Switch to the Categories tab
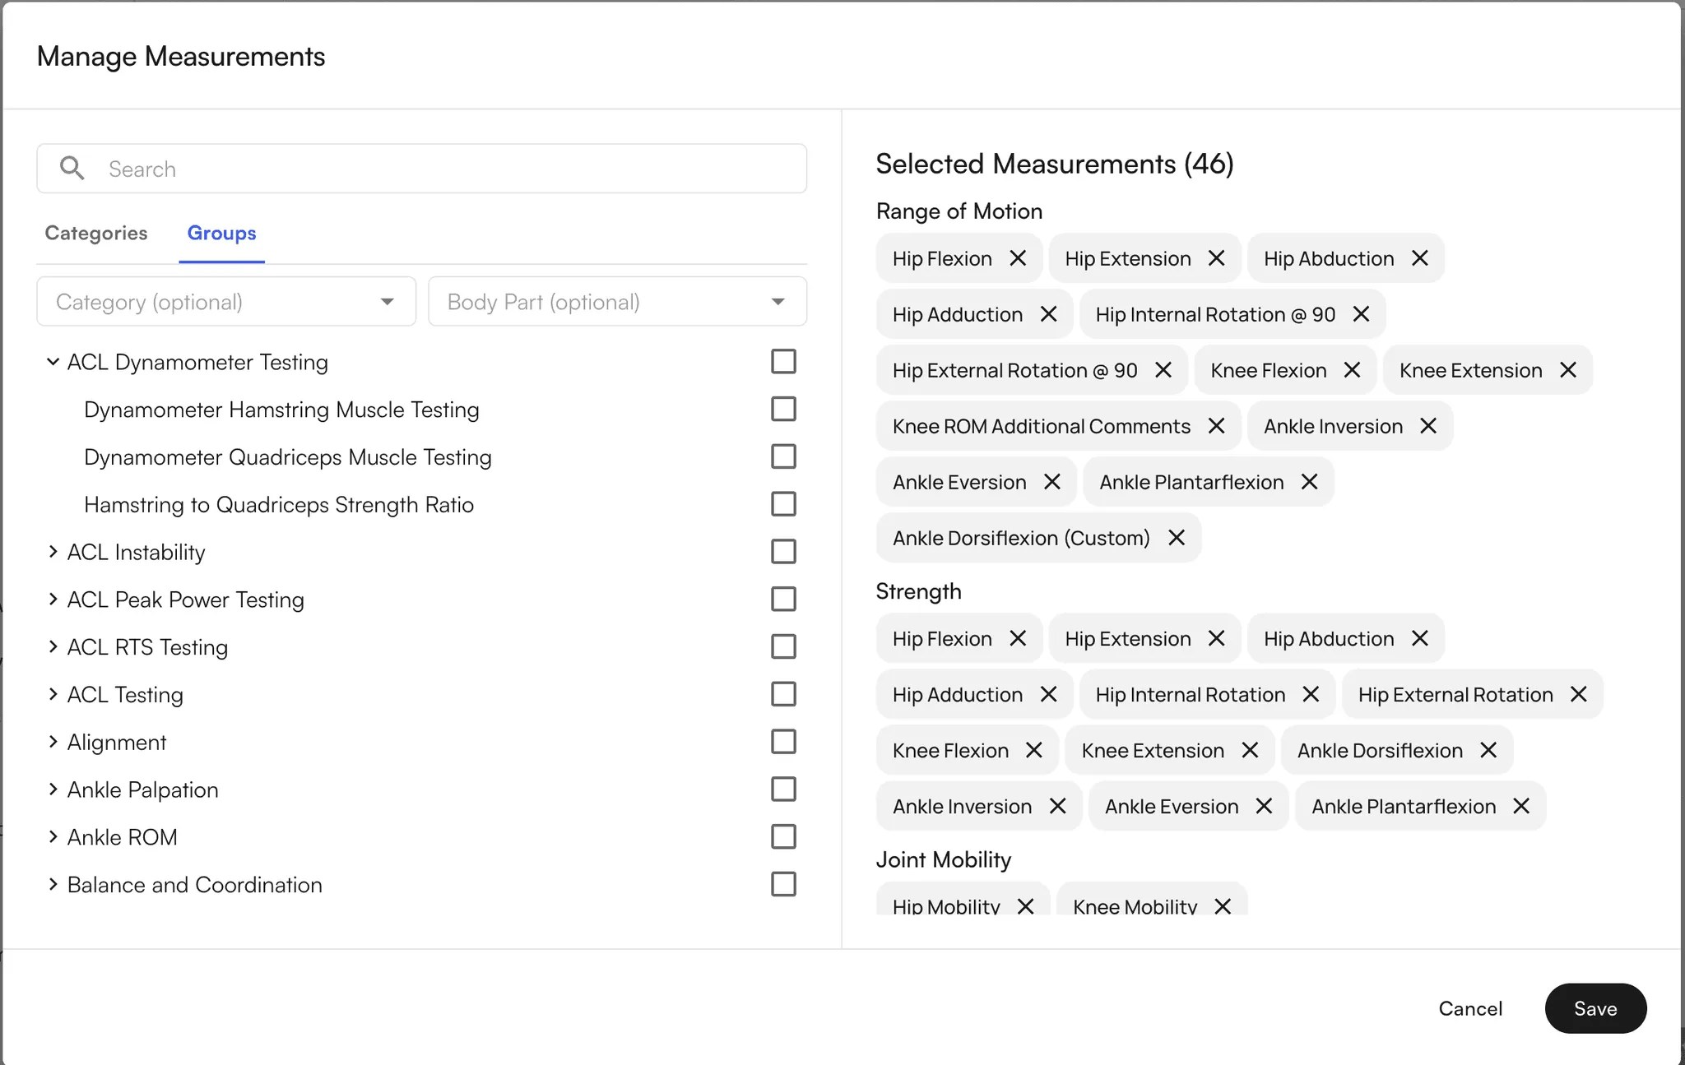1685x1065 pixels. (x=95, y=234)
